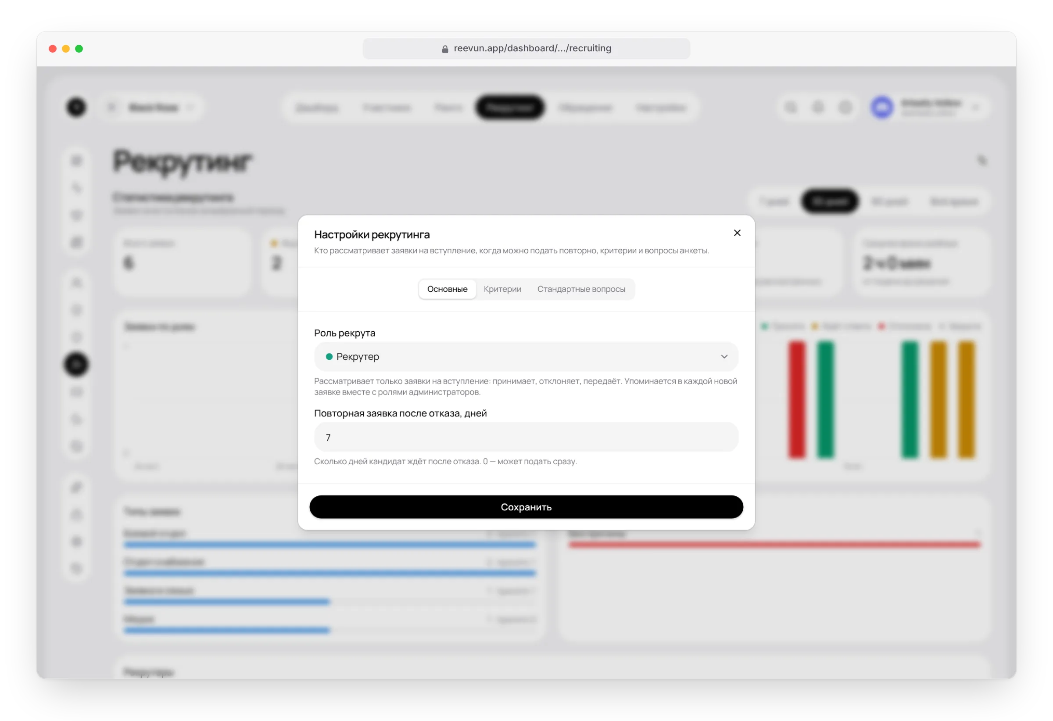Close the Настройки рекрутинга dialog with X
Screen dimensions: 1053x721
coord(737,233)
